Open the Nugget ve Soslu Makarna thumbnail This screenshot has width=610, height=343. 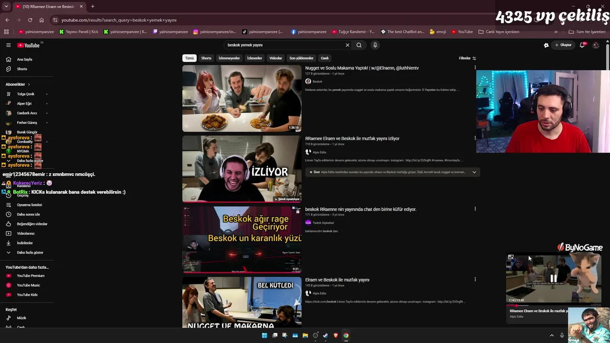click(x=242, y=98)
